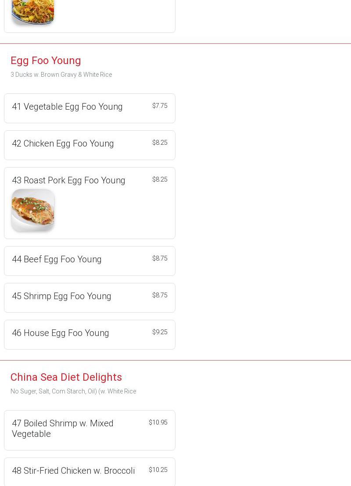Screen dimensions: 351x486
Task: Add 44 Beef Egg Foo Young
Action: point(57,259)
